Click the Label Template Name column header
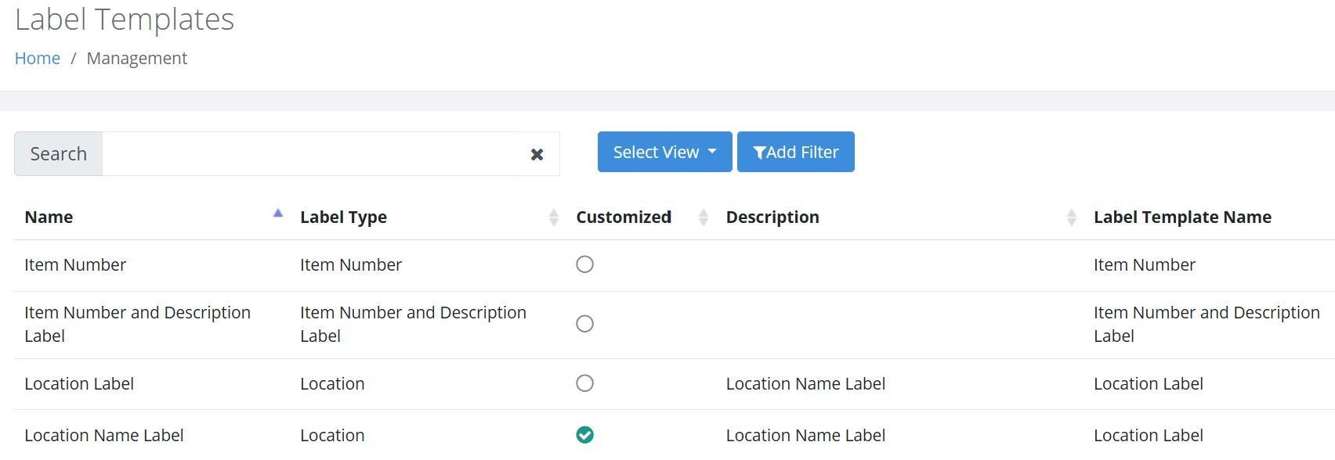The image size is (1335, 460). (1182, 217)
